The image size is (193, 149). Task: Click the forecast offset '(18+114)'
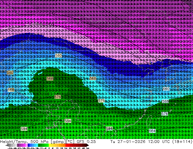(182, 142)
